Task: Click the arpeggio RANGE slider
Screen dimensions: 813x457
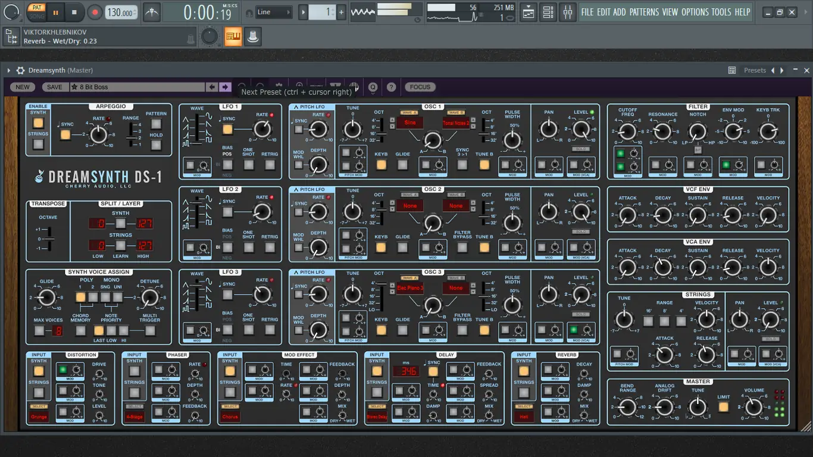Action: pos(131,139)
